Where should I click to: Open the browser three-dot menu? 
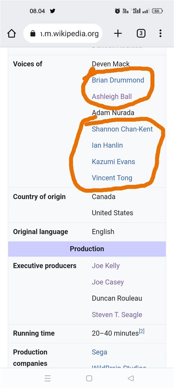pos(160,33)
